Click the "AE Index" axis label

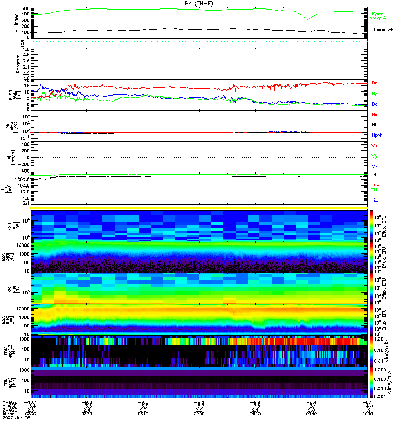point(16,23)
